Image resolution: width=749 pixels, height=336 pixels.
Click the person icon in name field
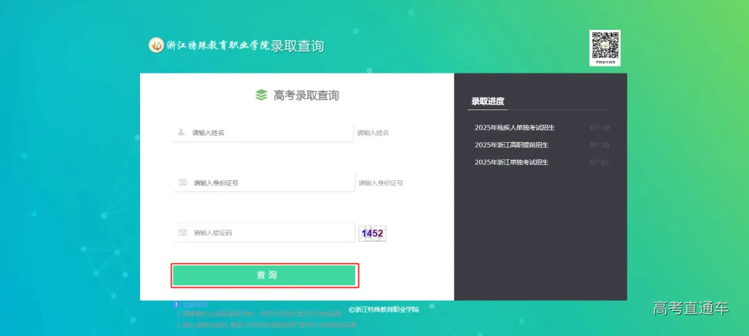(181, 132)
